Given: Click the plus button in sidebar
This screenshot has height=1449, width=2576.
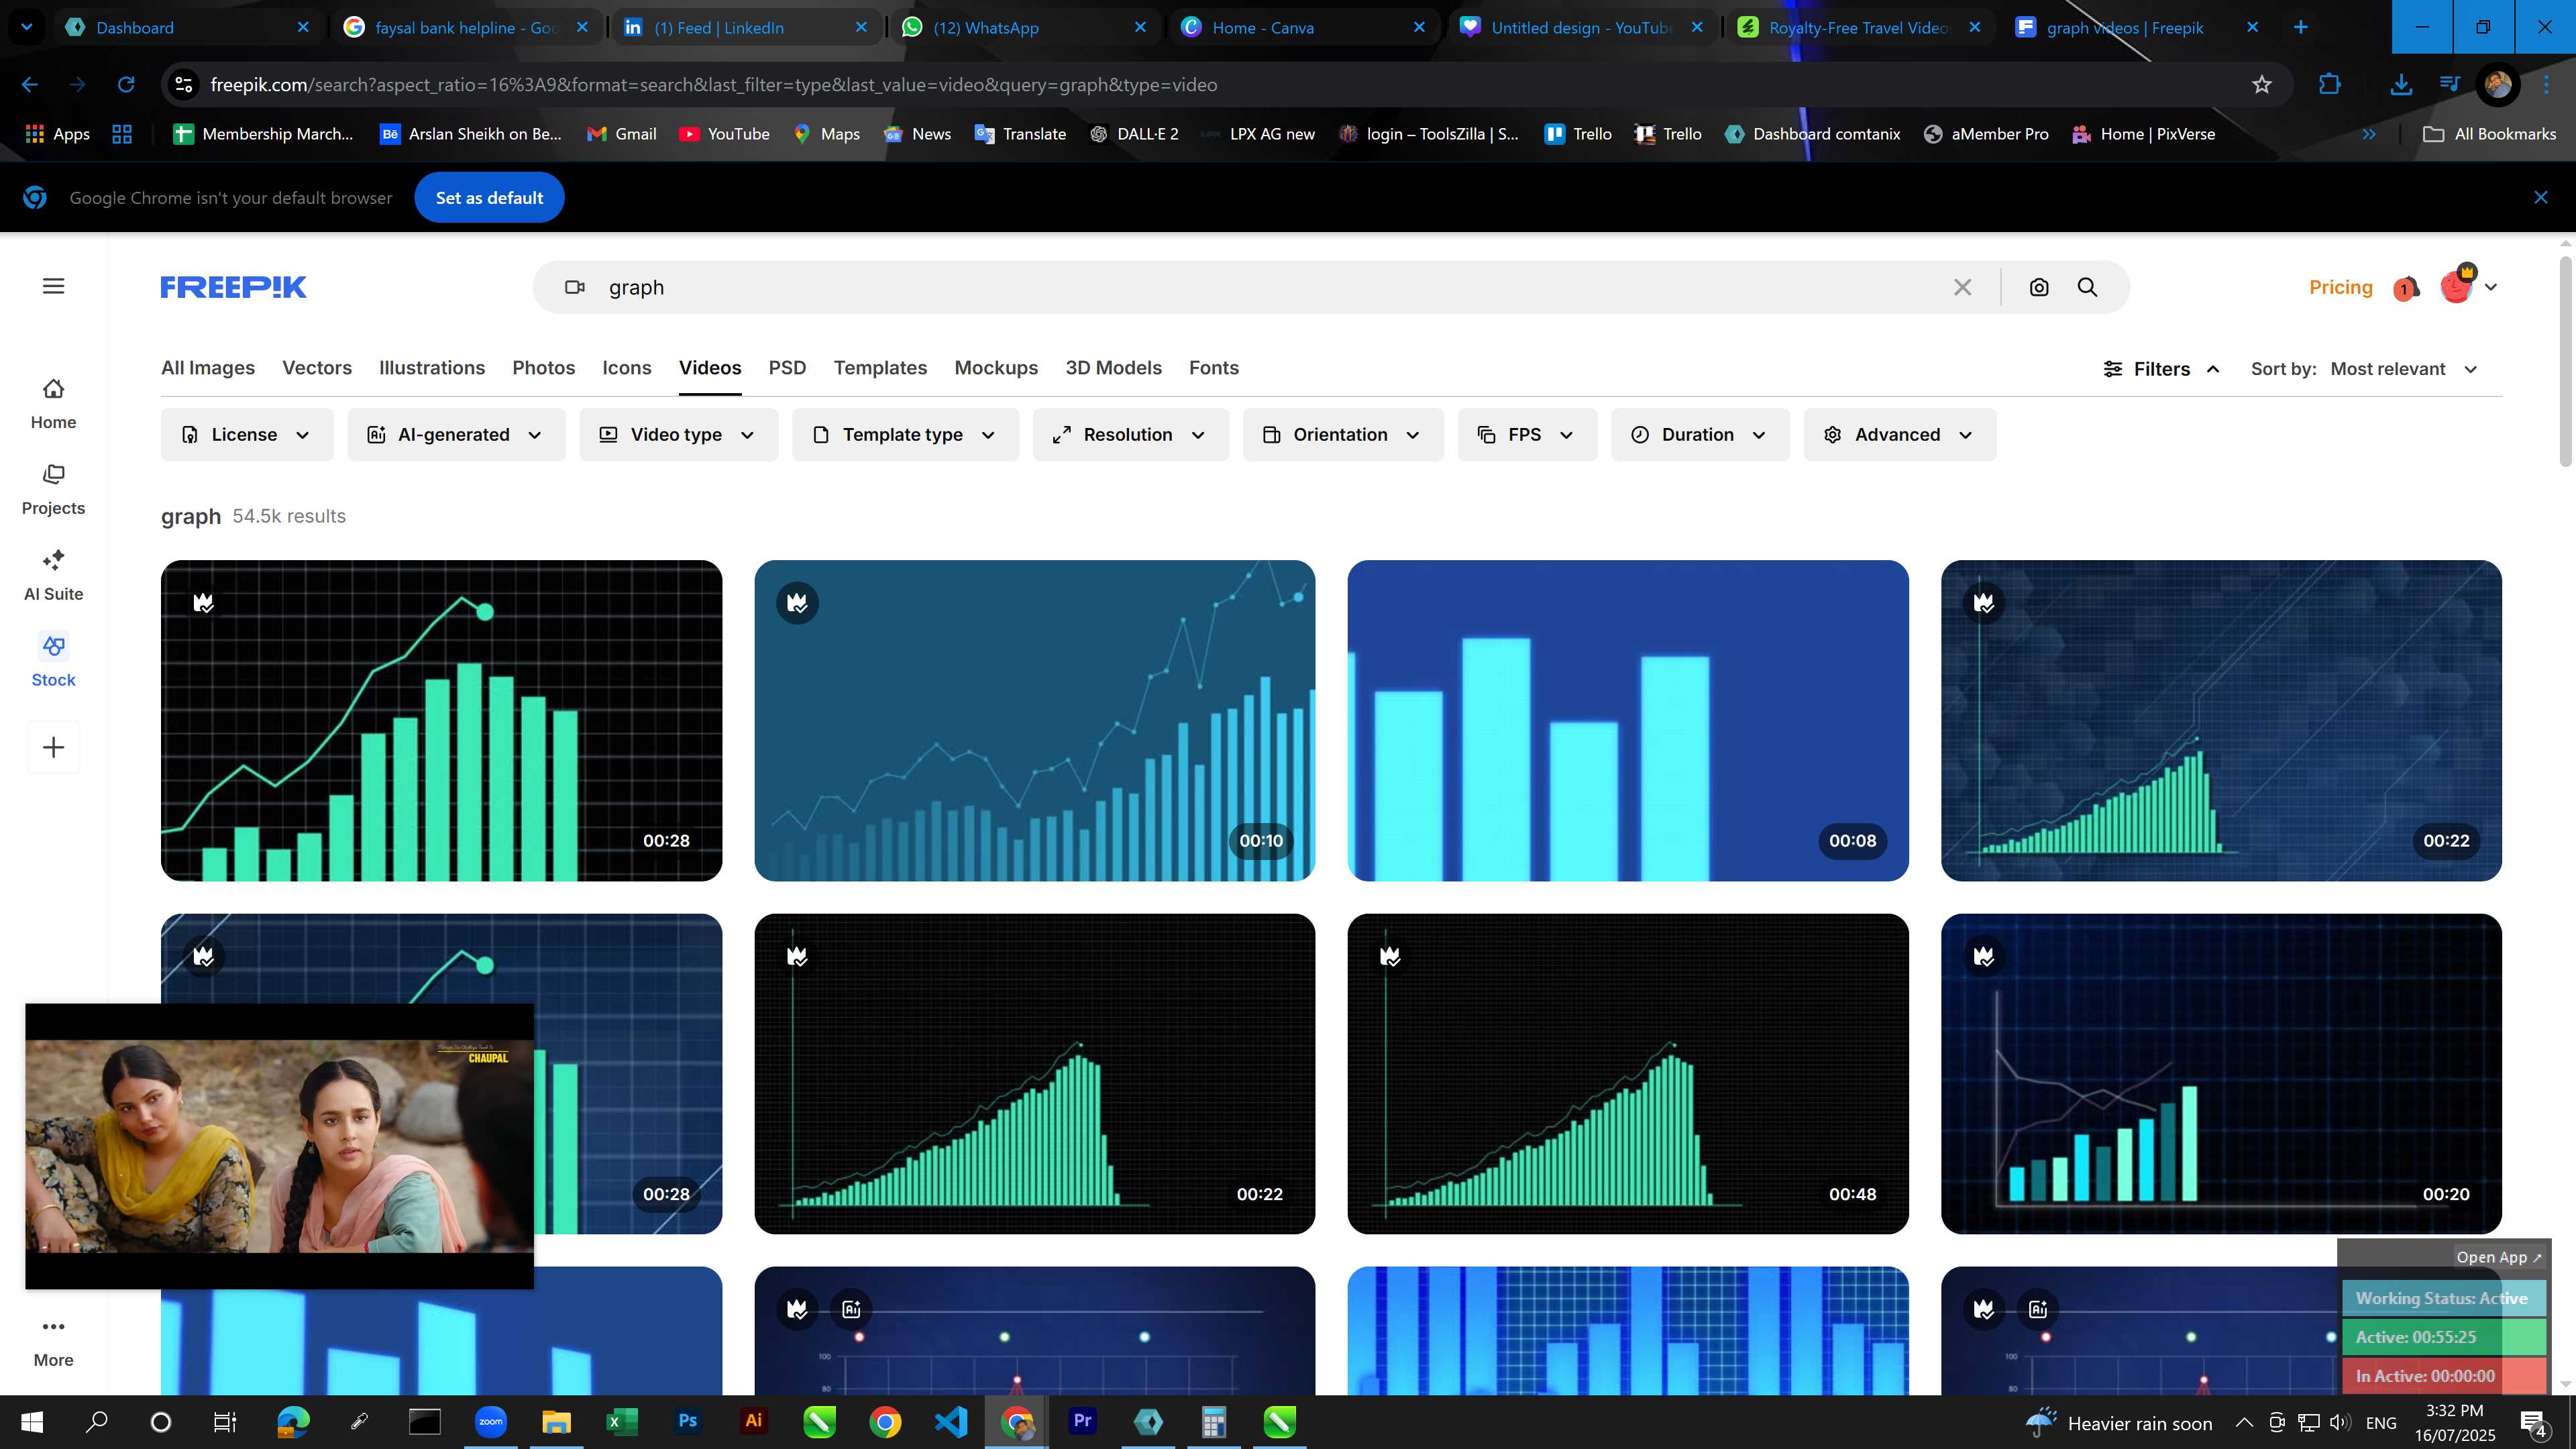Looking at the screenshot, I should point(54,747).
